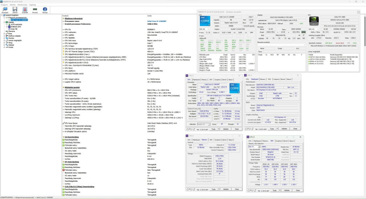
Task: Expand the Busz tree node
Action: pos(4,33)
